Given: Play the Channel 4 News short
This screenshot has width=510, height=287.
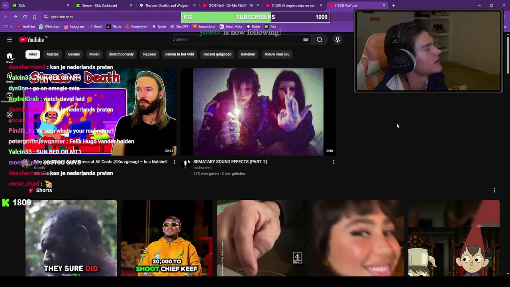Looking at the screenshot, I should [x=262, y=238].
